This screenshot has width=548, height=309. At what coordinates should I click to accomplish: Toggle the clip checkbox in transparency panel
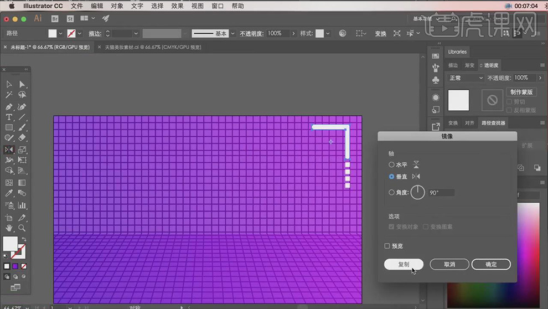click(x=509, y=102)
